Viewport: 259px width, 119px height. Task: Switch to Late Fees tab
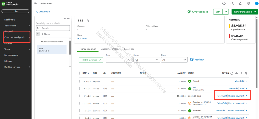point(129,49)
